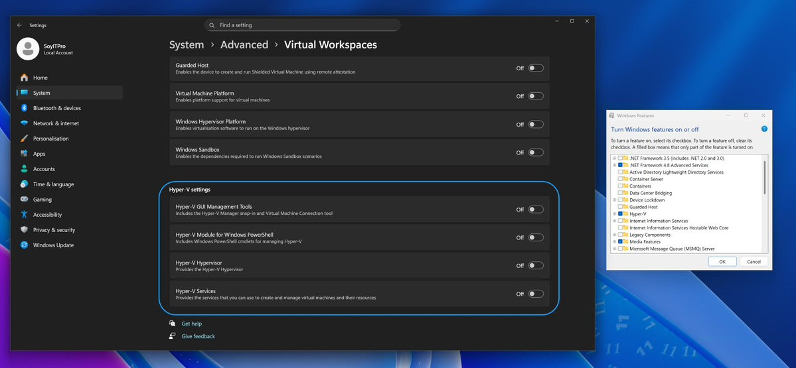Screen dimensions: 796x368
Task: Check Active Directory Lightweight Directory Services checkbox
Action: pos(620,172)
